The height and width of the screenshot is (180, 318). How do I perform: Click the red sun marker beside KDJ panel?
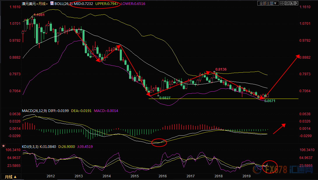pos(3,145)
